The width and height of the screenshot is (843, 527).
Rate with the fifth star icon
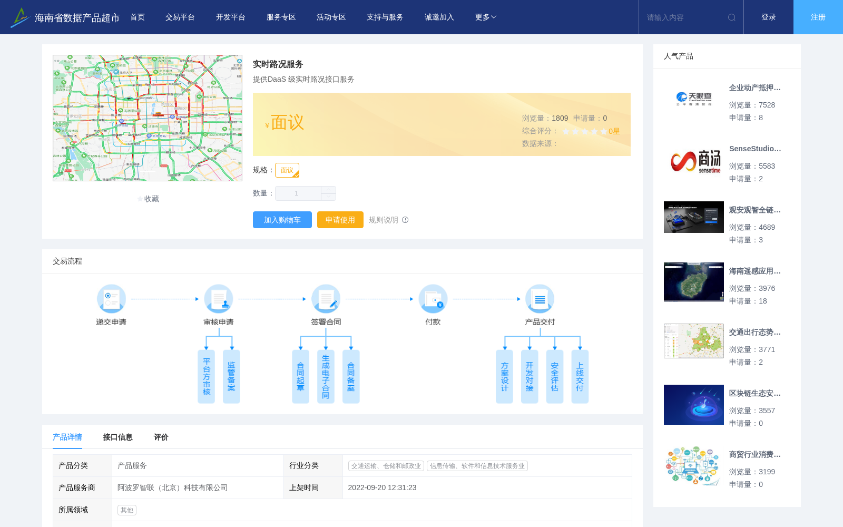(x=604, y=131)
